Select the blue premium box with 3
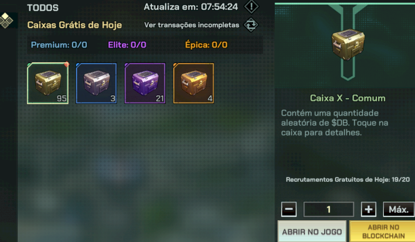415x242 pixels. point(96,83)
